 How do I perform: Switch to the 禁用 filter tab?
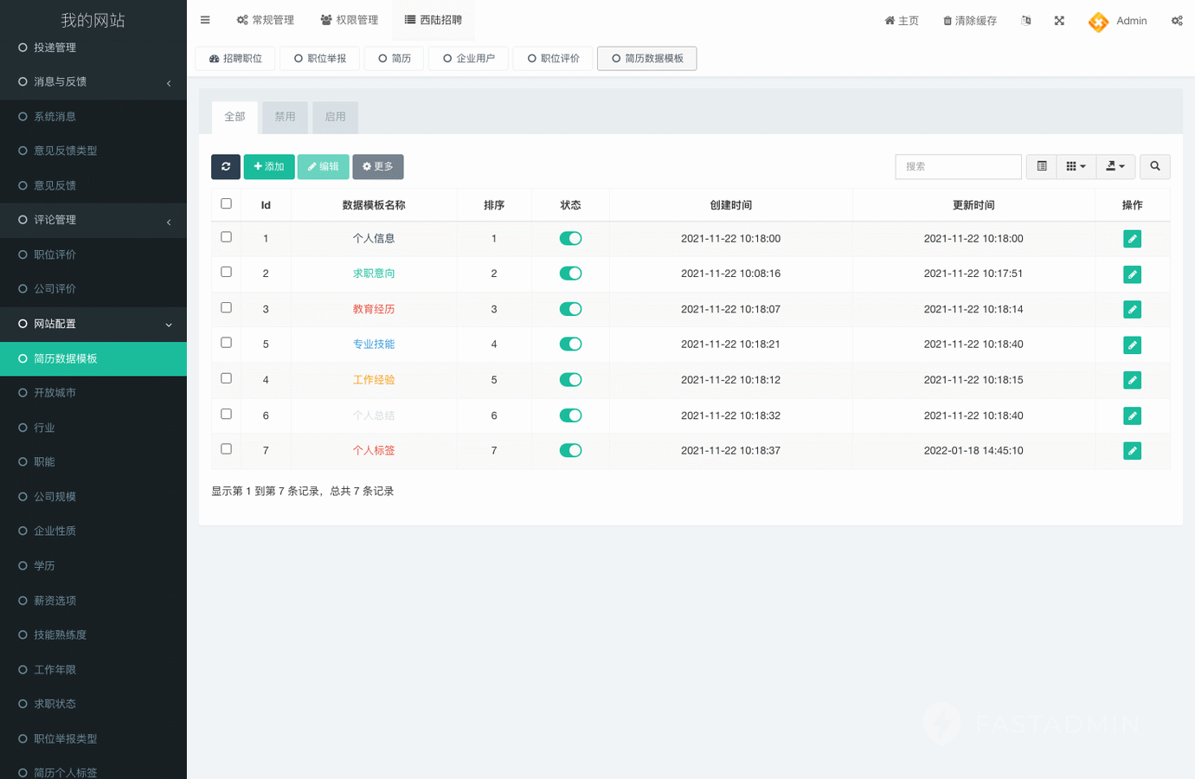[x=285, y=117]
